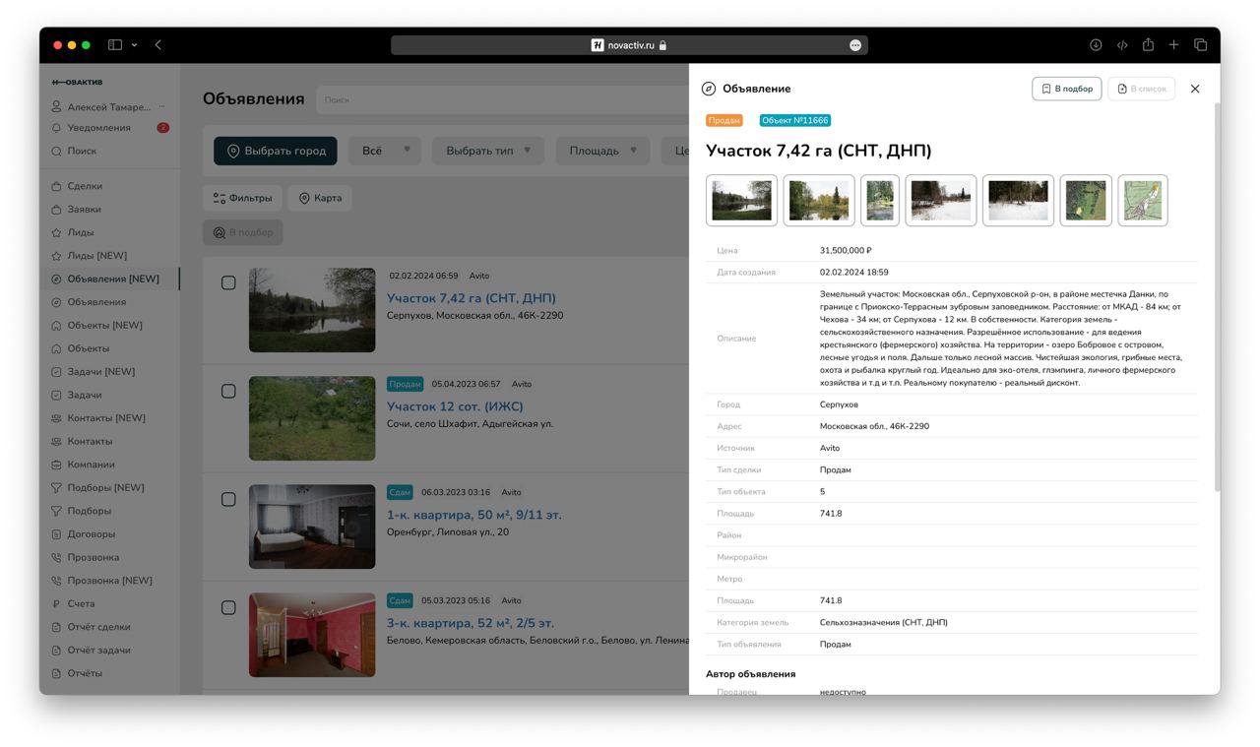The height and width of the screenshot is (747, 1260).
Task: Open the Выбрать тип dropdown
Action: point(488,151)
